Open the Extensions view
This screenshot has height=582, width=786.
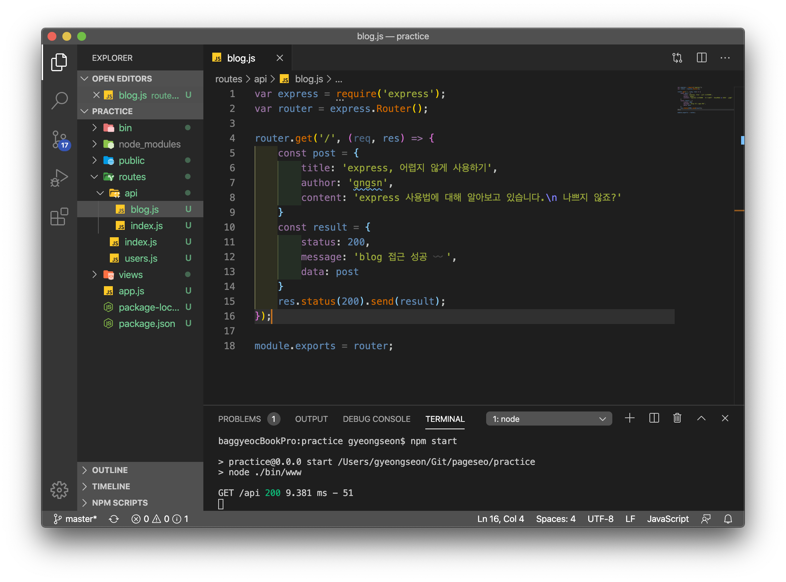pyautogui.click(x=59, y=216)
